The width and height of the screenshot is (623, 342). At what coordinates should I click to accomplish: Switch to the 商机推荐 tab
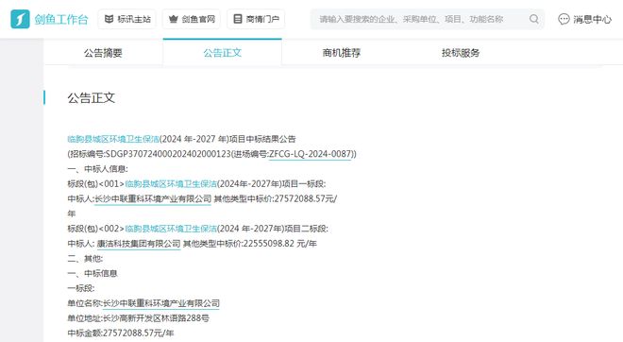[342, 53]
